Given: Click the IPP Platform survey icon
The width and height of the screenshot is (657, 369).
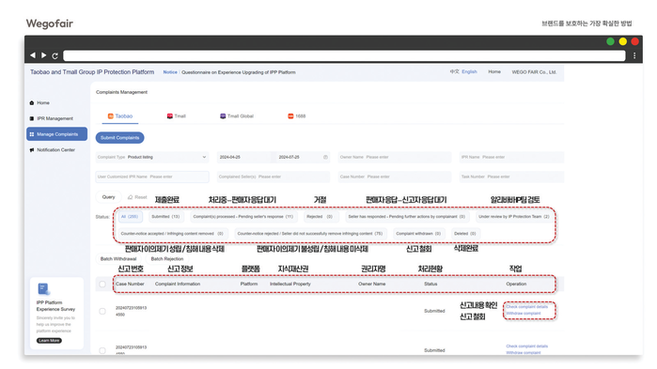Looking at the screenshot, I should click(43, 288).
